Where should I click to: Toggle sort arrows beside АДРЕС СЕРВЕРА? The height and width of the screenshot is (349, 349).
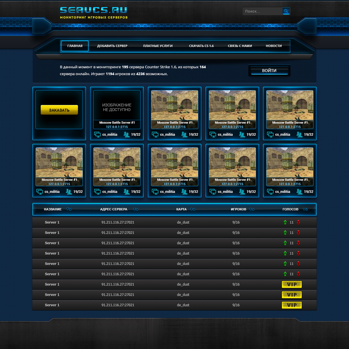pyautogui.click(x=136, y=209)
